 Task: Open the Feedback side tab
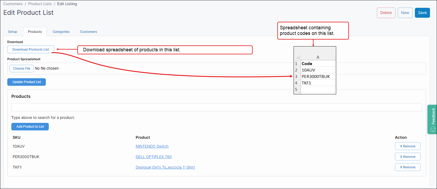pos(432,119)
